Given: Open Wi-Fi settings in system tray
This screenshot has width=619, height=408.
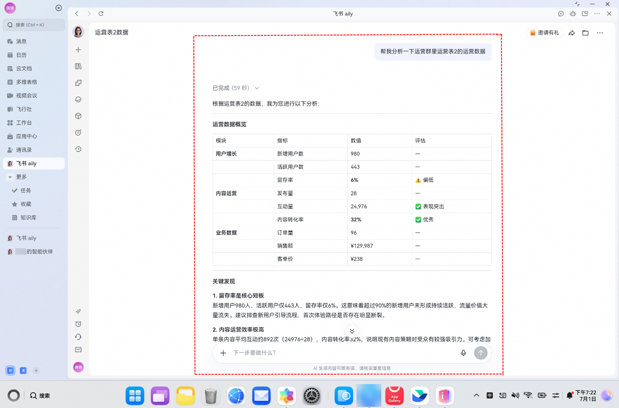Looking at the screenshot, I should pyautogui.click(x=528, y=395).
